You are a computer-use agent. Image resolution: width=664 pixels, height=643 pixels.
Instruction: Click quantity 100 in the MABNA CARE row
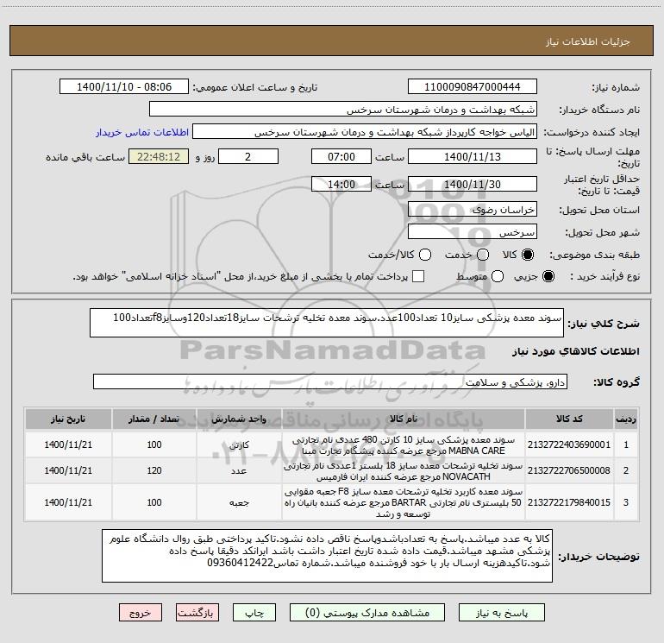coord(154,444)
